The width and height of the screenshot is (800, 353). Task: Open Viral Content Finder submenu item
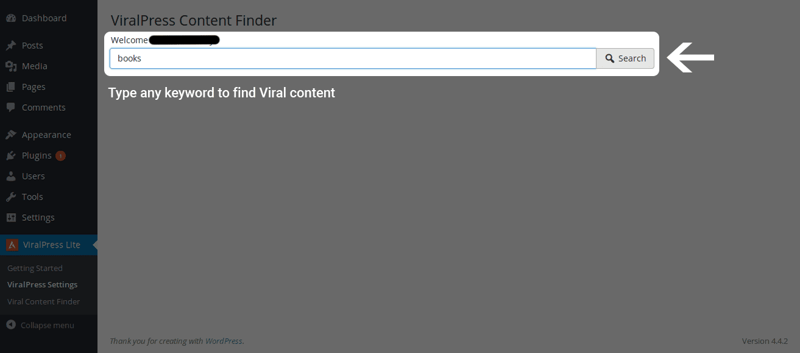click(44, 301)
